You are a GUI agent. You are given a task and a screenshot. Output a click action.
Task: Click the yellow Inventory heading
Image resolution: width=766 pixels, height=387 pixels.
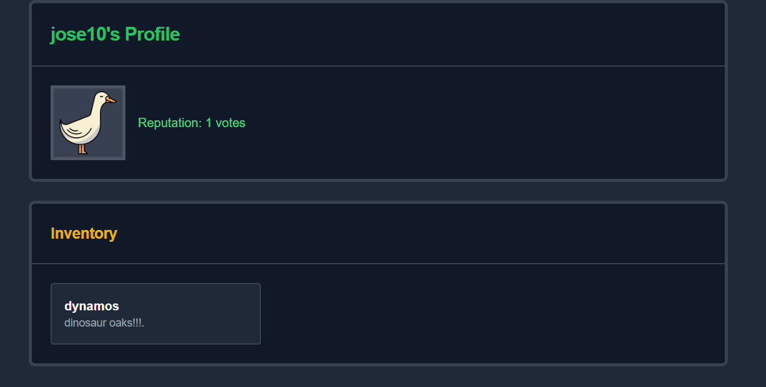point(84,233)
